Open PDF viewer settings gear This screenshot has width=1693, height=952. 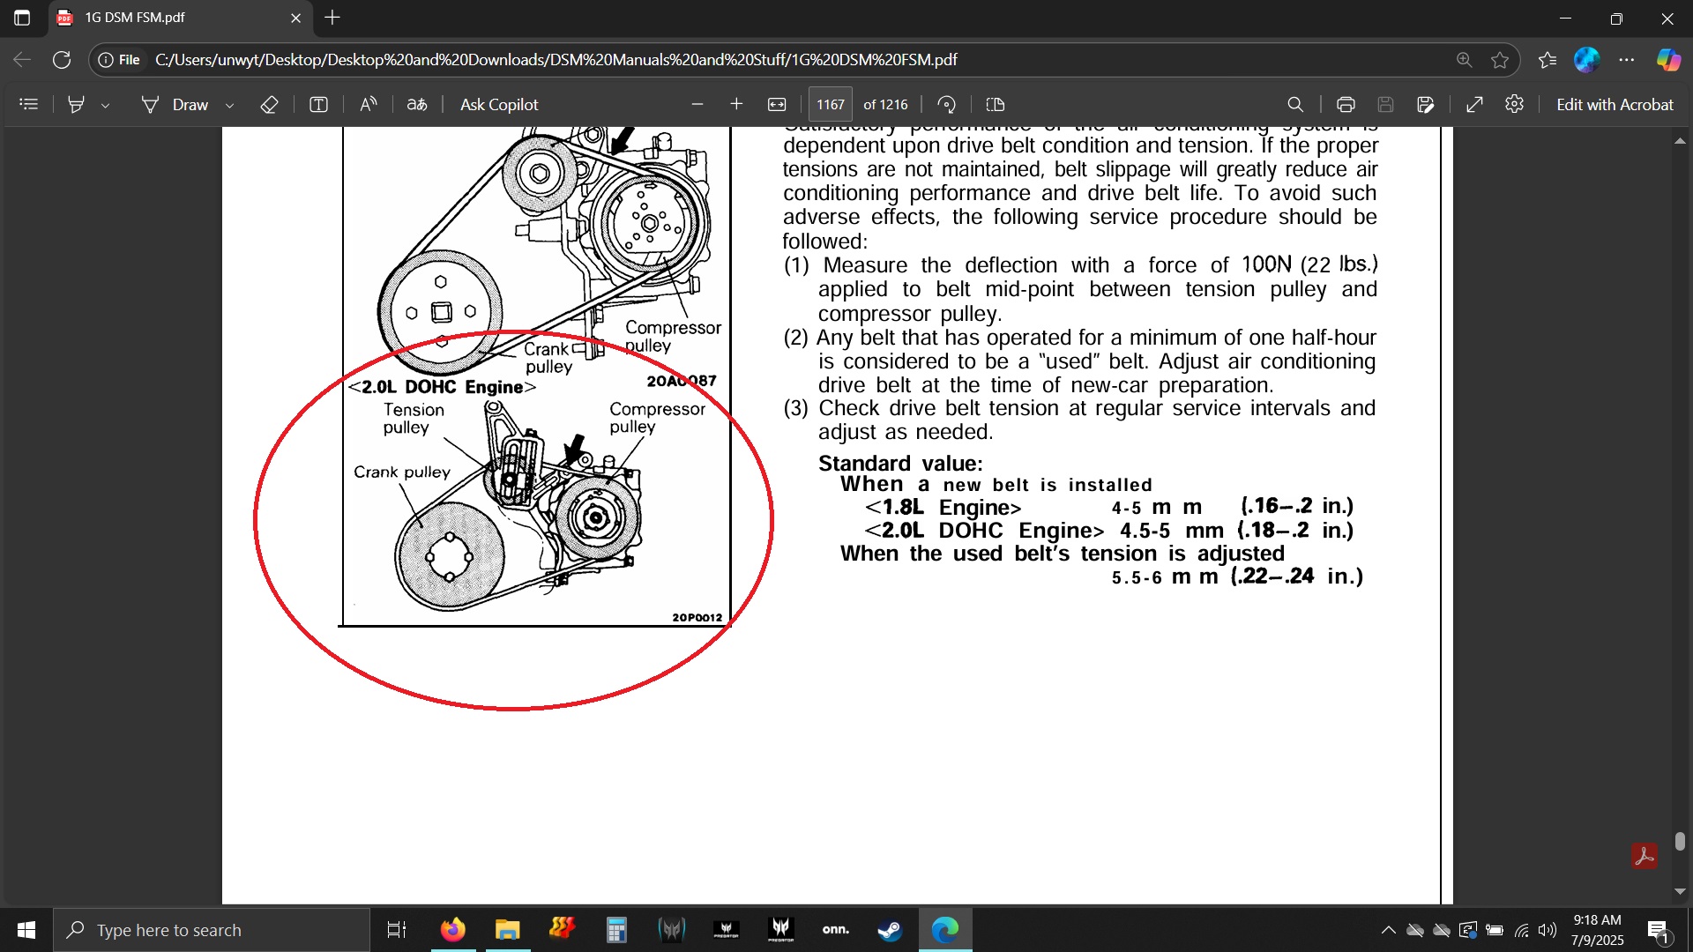[x=1514, y=104]
